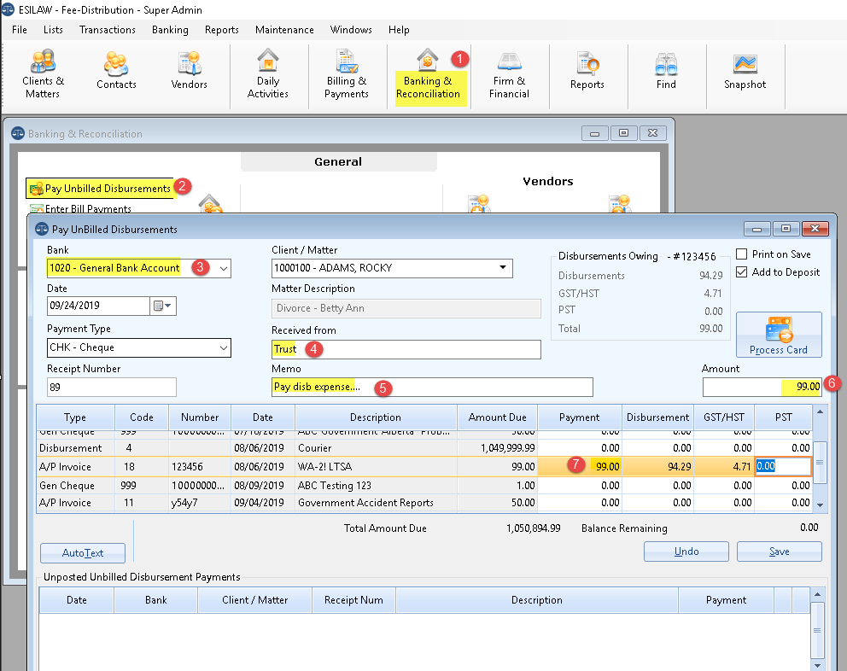Click the Type column header
847x671 pixels.
coord(75,417)
